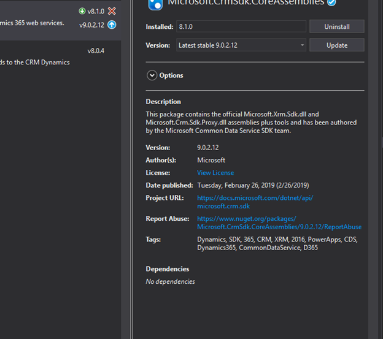Click the Microsoft.CrmSdk.CoreAssemblies package logo icon
383x339 pixels.
pyautogui.click(x=155, y=4)
